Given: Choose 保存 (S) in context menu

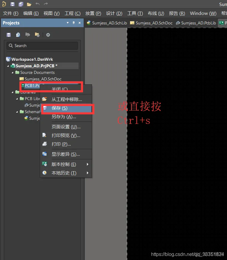Looking at the screenshot, I should (66, 108).
